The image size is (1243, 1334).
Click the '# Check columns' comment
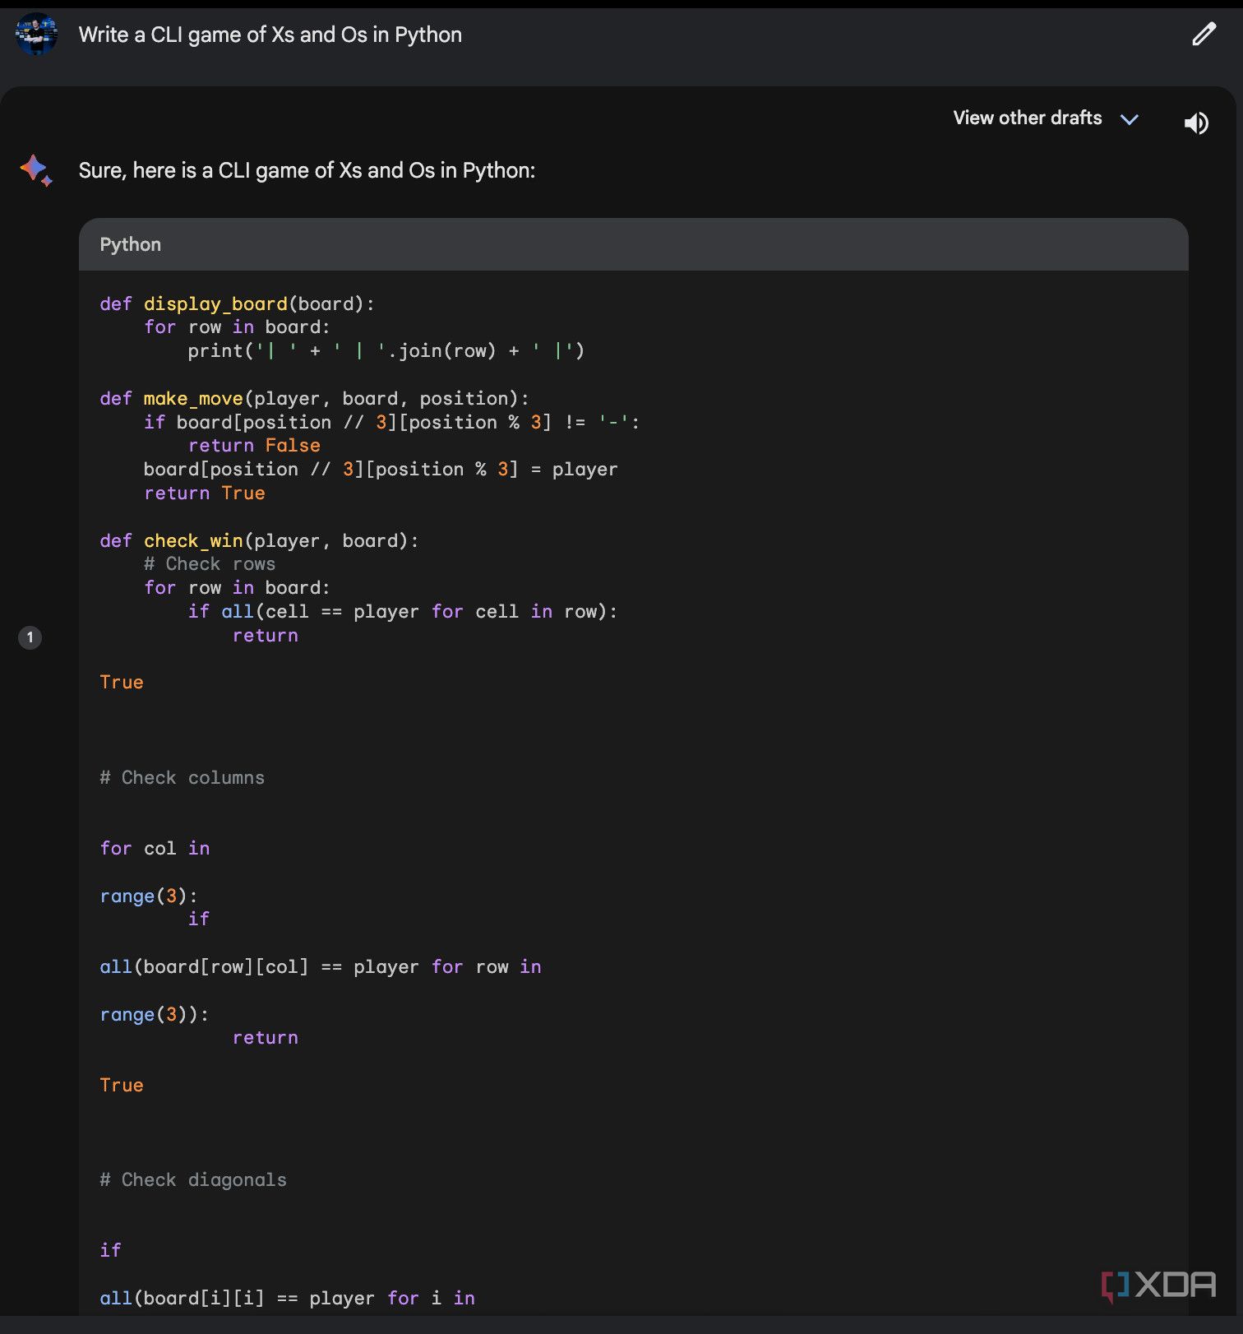[x=183, y=777]
